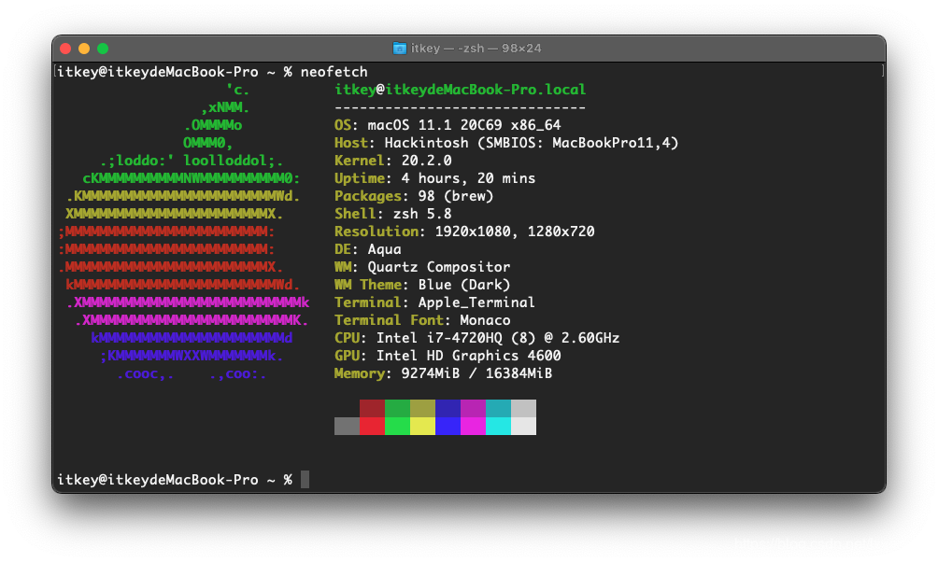Click the WM value 'Quartz Compositor'

coord(439,267)
